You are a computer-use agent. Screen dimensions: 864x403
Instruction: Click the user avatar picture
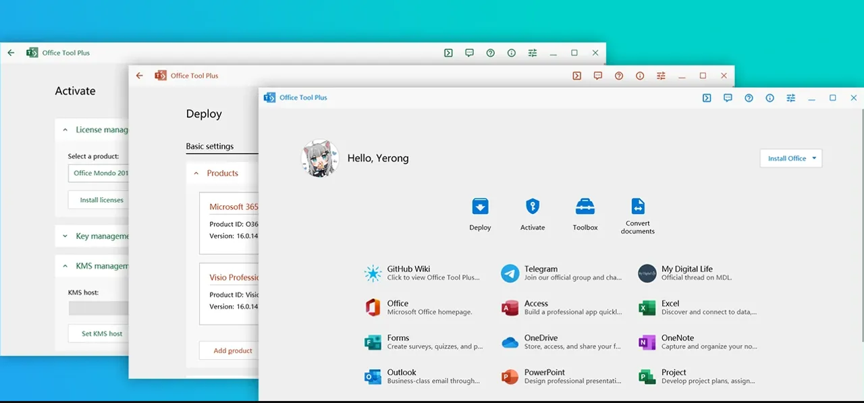click(320, 159)
